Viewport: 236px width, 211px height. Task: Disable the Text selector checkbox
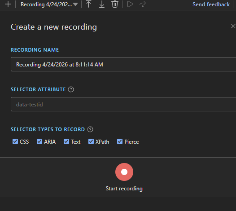(x=66, y=141)
